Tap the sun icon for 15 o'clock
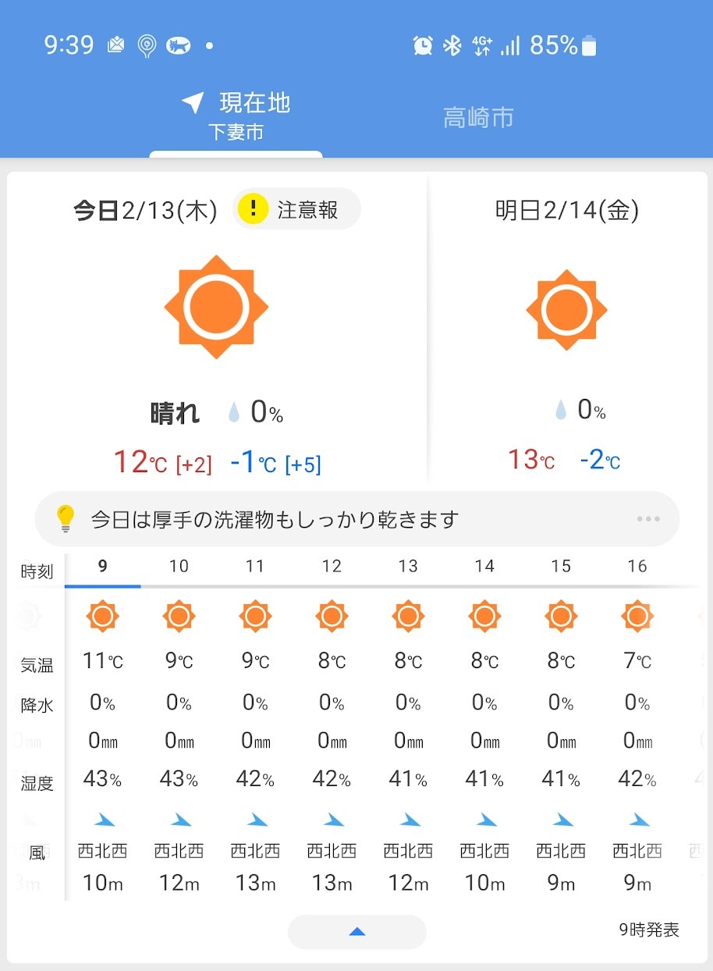The height and width of the screenshot is (971, 713). pyautogui.click(x=561, y=617)
